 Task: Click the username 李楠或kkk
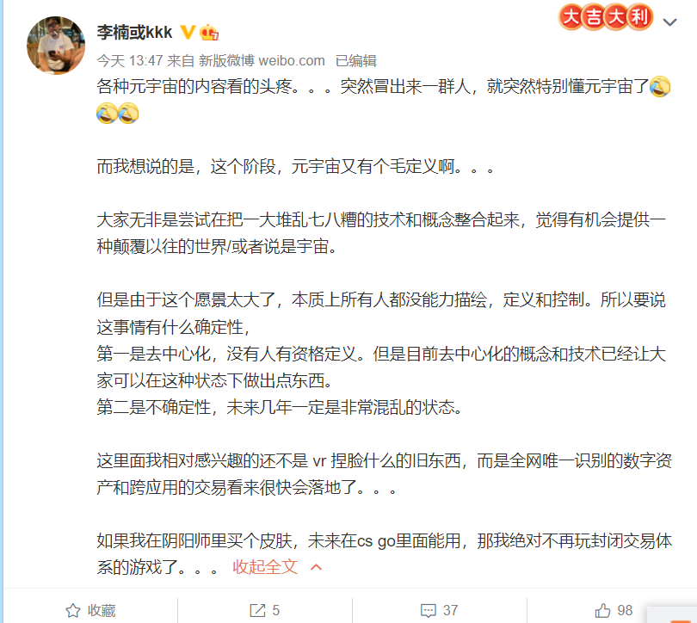tap(135, 32)
